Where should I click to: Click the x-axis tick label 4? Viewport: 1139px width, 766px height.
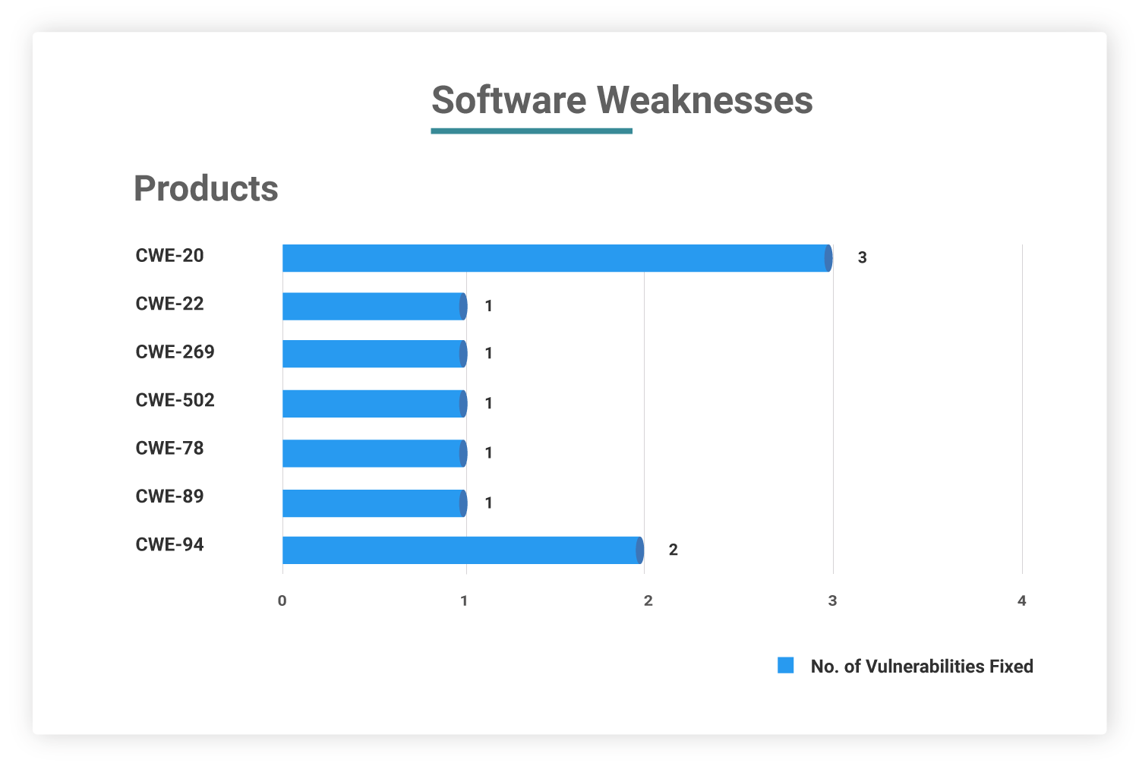(x=1021, y=601)
